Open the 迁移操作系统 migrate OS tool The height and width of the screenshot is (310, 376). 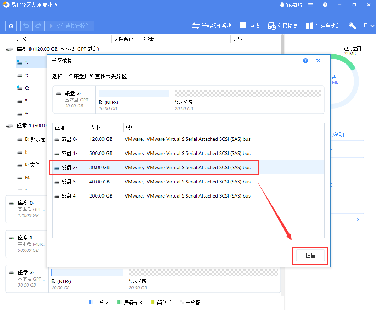(212, 26)
